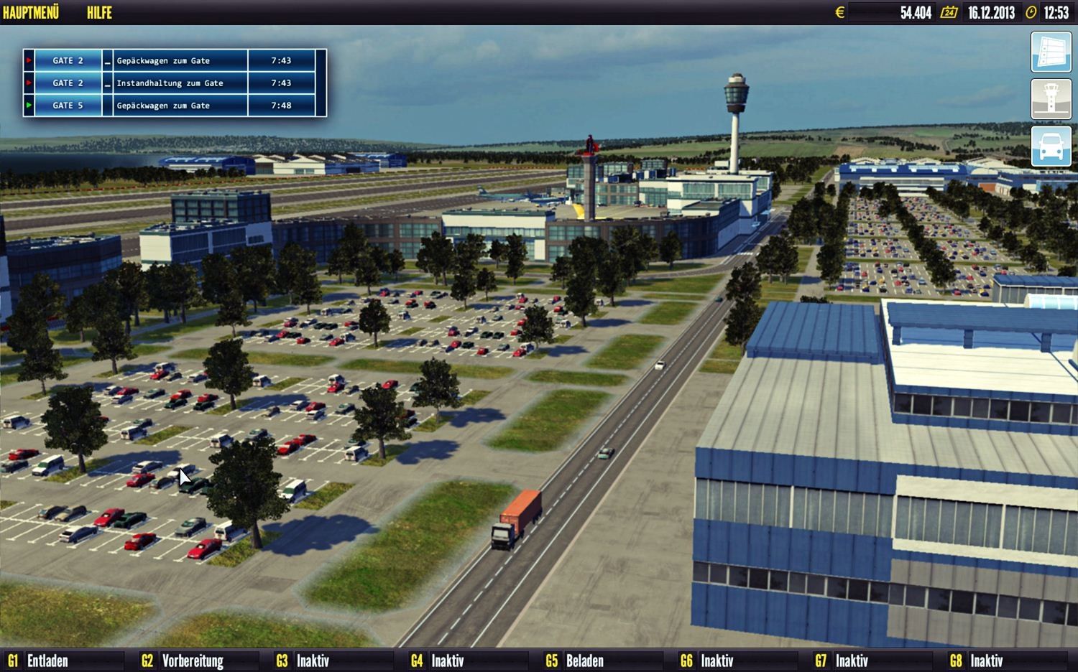Viewport: 1078px width, 672px height.
Task: Click the yellow clock time icon
Action: [1031, 12]
